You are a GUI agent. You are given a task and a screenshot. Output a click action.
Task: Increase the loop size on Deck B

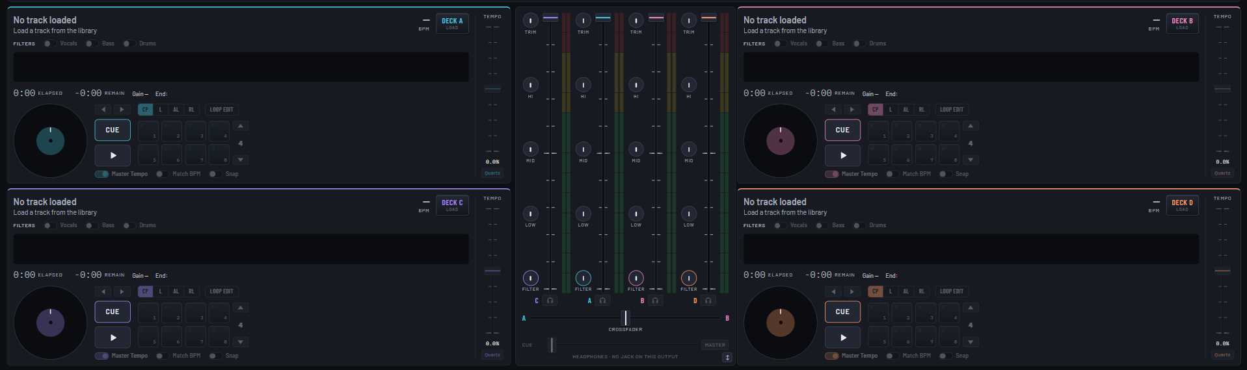pyautogui.click(x=971, y=126)
